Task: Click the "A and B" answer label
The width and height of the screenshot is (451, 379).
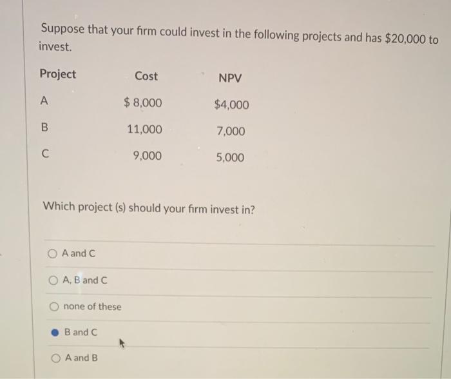Action: coord(81,358)
